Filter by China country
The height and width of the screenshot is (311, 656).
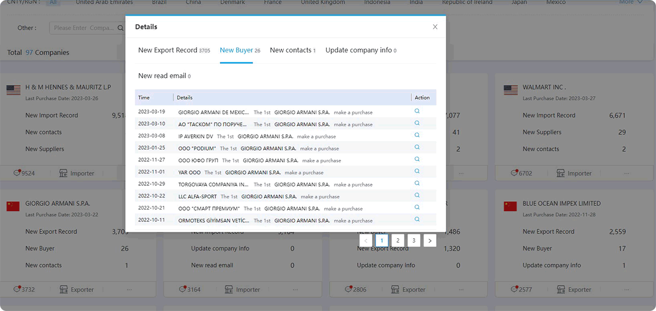[x=193, y=2]
